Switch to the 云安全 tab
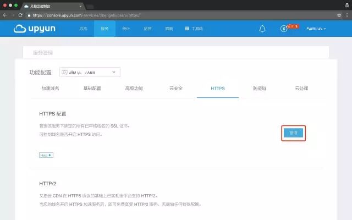 tap(176, 89)
